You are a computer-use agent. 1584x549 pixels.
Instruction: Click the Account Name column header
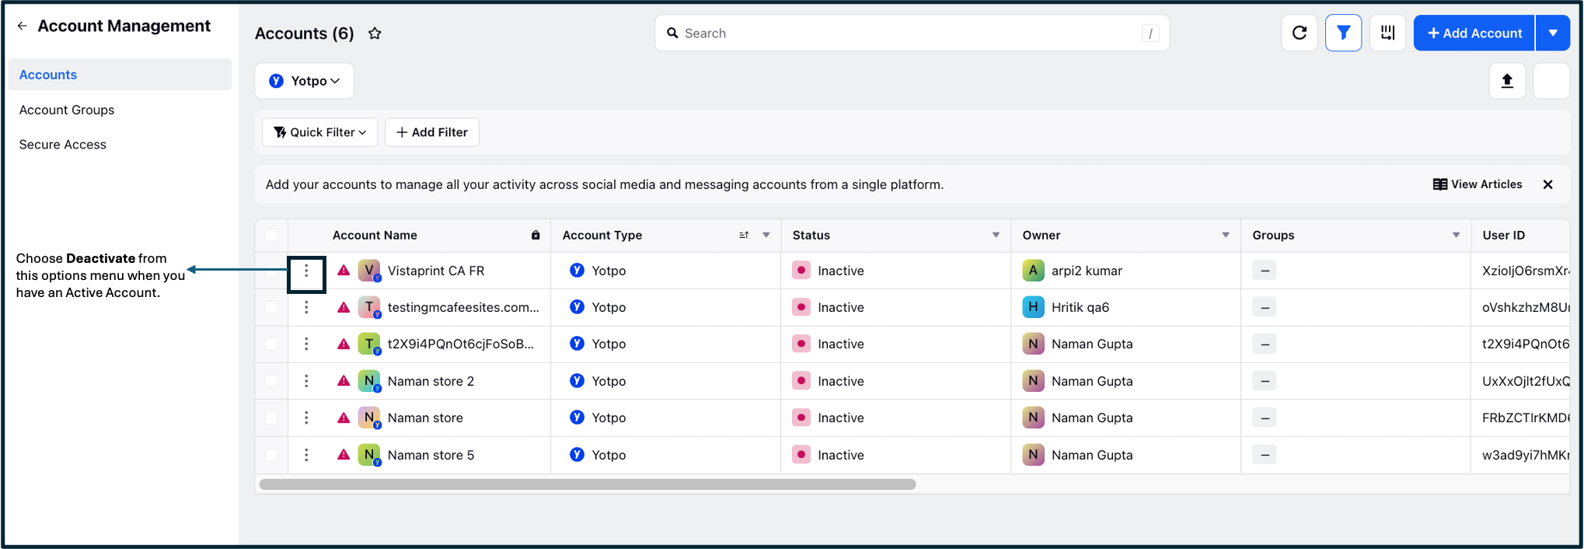click(x=375, y=235)
